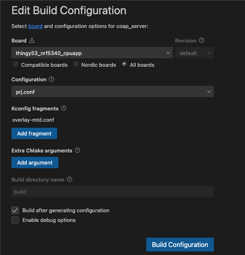Enable debug options checkbox
Screen dimensions: 245x255
coord(15,220)
